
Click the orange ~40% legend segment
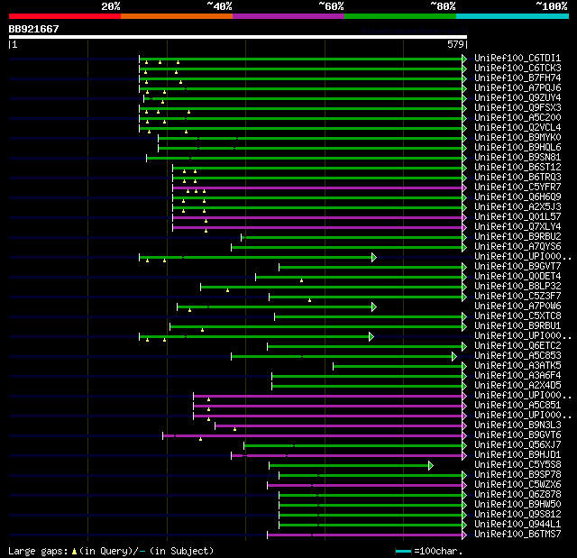coord(177,16)
